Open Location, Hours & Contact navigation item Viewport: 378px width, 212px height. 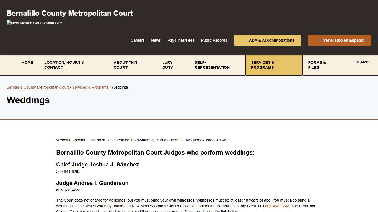tap(64, 65)
